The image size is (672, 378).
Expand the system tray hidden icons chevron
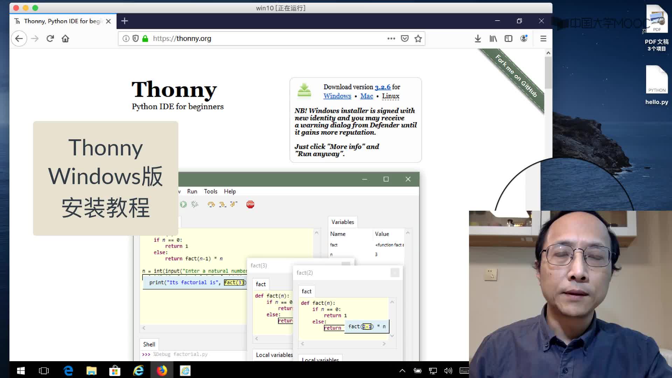click(x=402, y=371)
